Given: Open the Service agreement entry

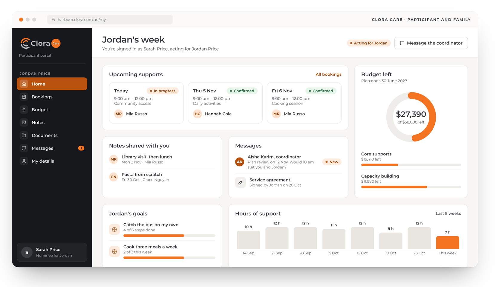Looking at the screenshot, I should point(288,182).
